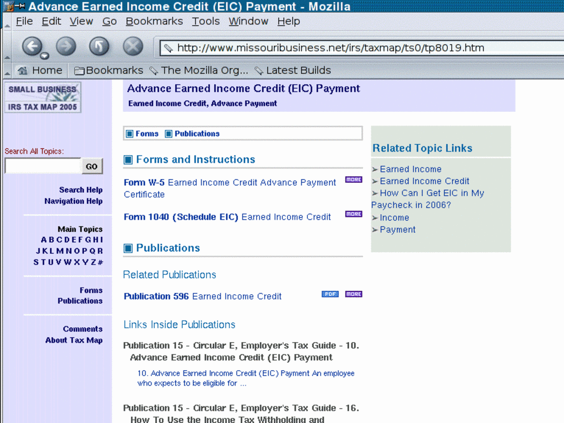Jump to Publications via the top anchor bar
The height and width of the screenshot is (423, 564).
click(x=197, y=134)
